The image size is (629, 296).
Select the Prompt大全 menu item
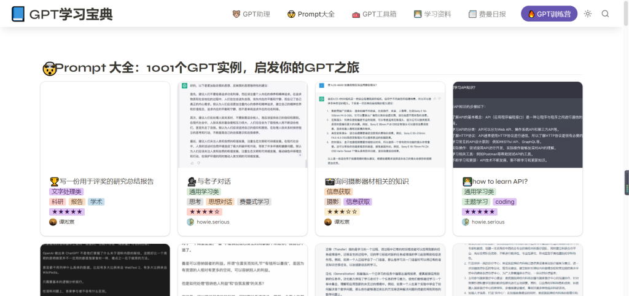[x=311, y=14]
